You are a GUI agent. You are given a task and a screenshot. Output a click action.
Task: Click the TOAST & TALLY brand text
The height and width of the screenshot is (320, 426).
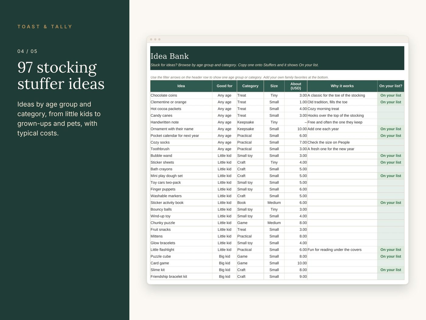point(45,27)
